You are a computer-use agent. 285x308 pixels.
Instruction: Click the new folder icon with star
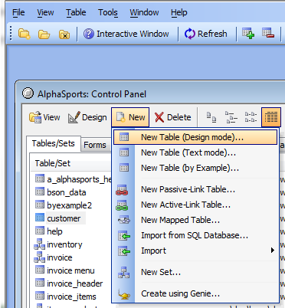pyautogui.click(x=25, y=34)
